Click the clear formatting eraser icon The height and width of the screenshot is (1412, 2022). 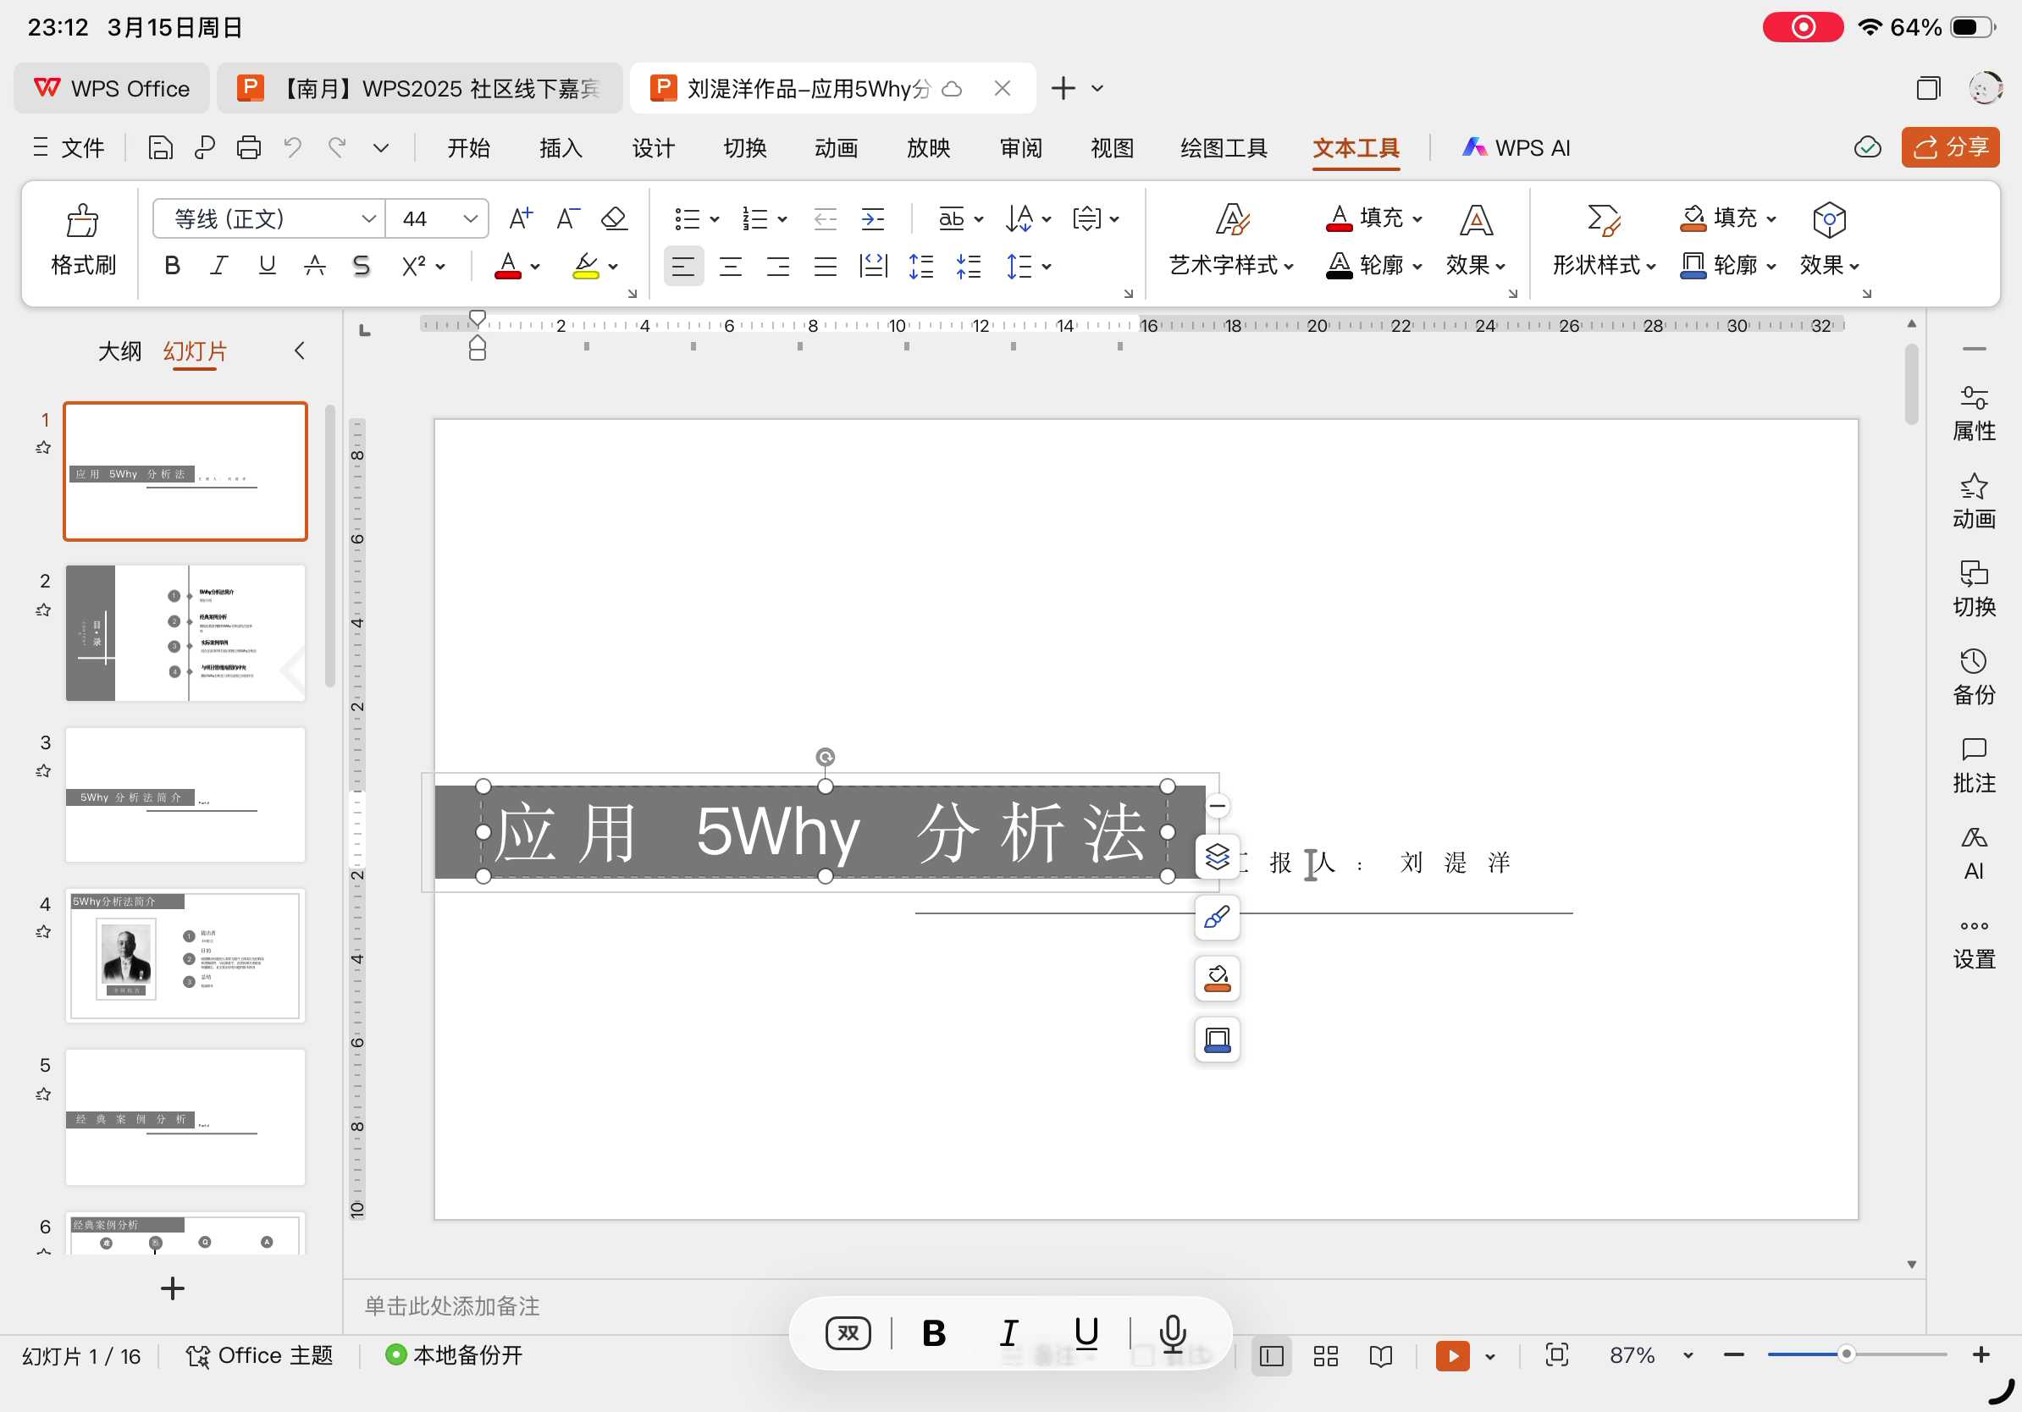614,218
